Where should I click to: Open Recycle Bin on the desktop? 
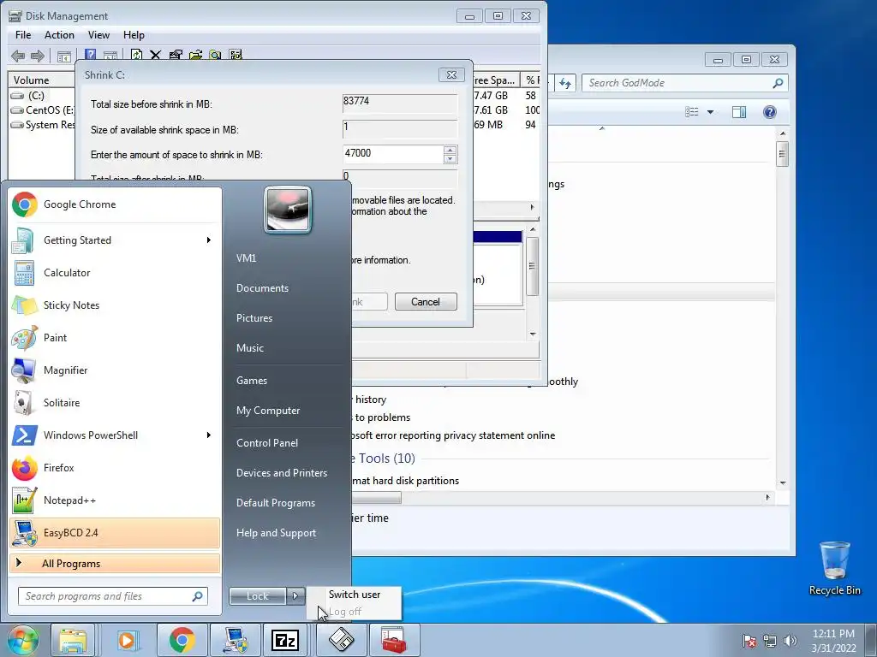pos(834,568)
